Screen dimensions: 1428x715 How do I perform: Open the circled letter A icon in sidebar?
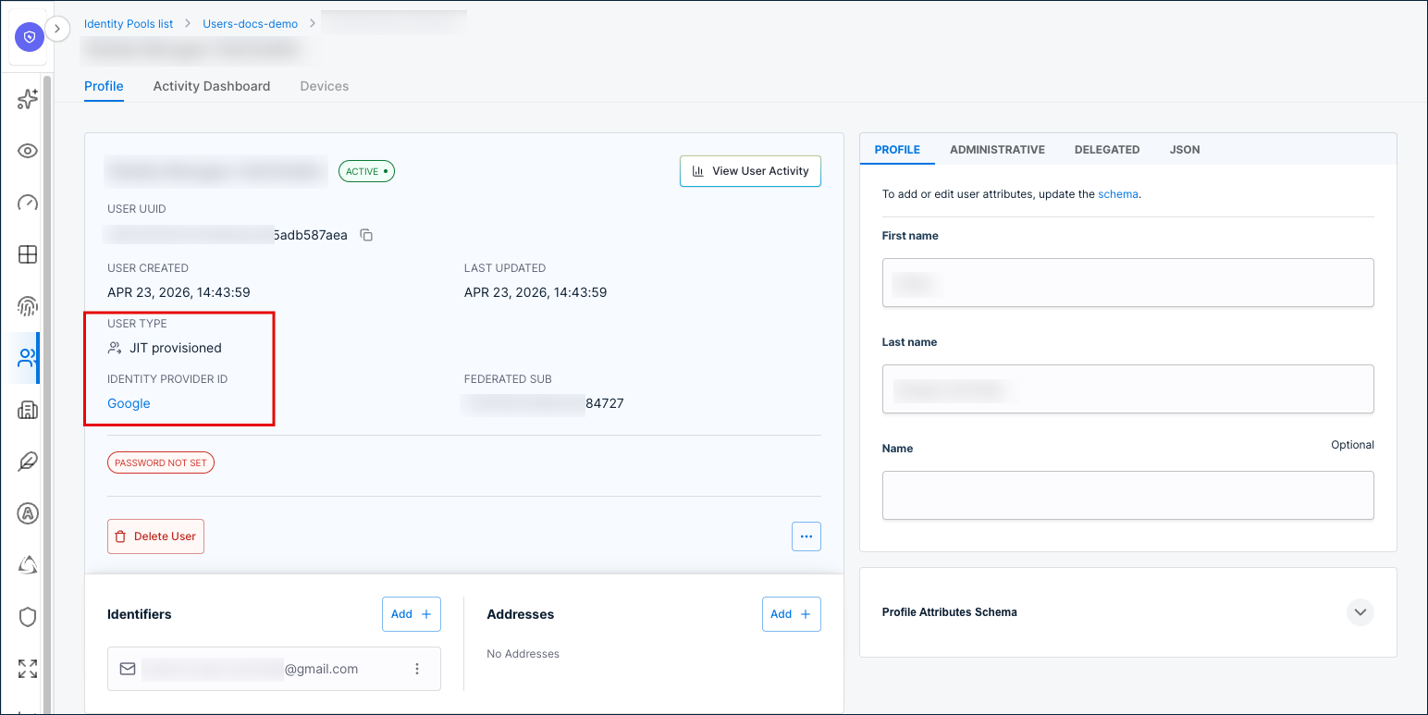point(28,513)
